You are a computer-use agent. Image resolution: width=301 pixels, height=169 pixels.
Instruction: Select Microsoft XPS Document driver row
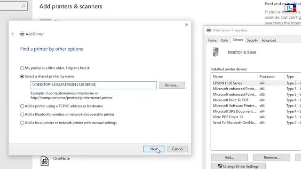tap(256, 111)
